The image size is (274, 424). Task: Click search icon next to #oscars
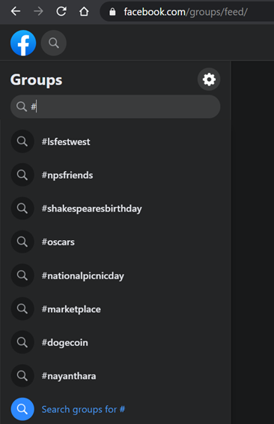(x=22, y=242)
